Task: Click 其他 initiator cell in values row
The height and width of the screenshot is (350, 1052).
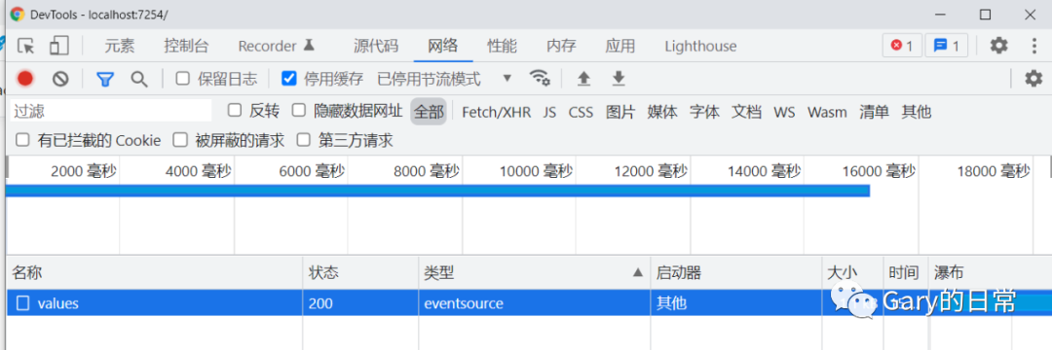Action: pyautogui.click(x=736, y=303)
